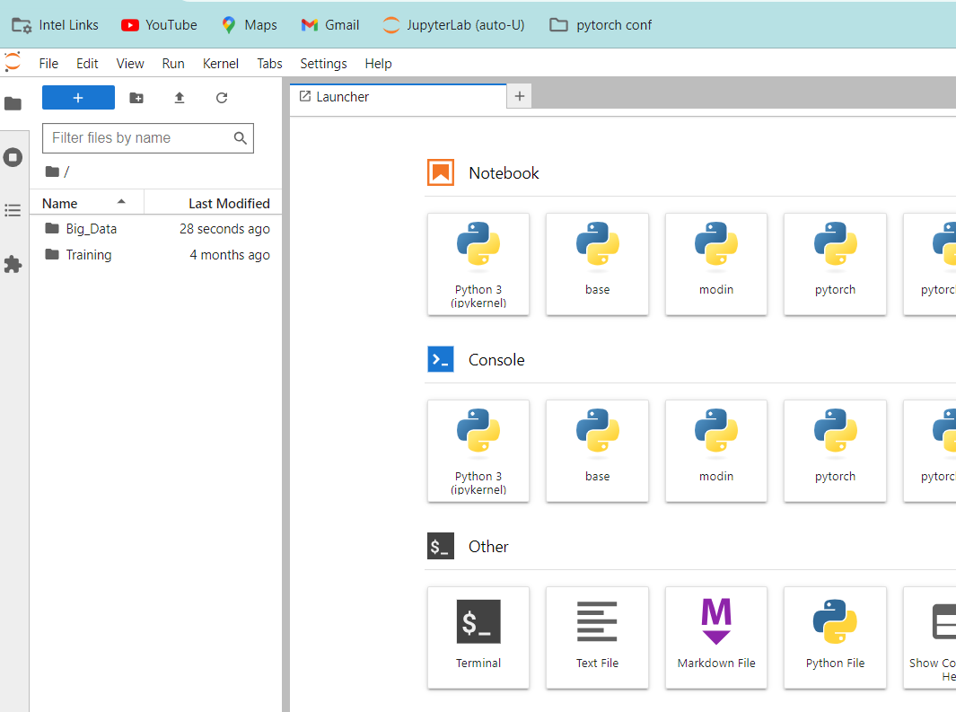Open Python 3 (ipykernel) notebook
The height and width of the screenshot is (712, 956).
point(478,264)
